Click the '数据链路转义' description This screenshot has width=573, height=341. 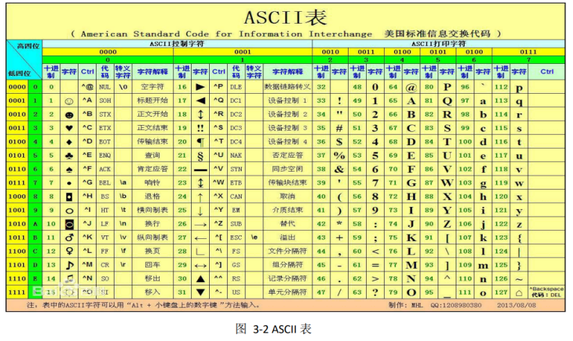pos(288,87)
